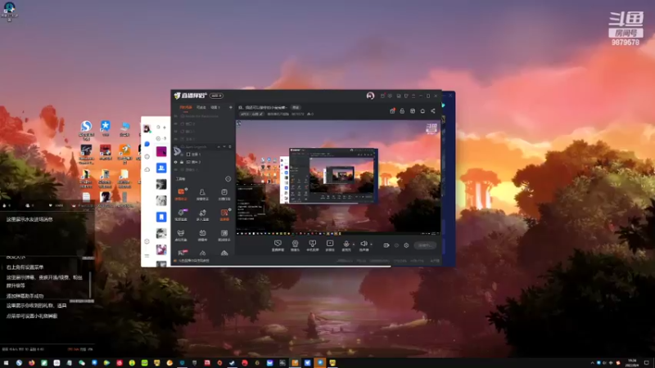Switch to the second scene tab
Screen dimensions: 655x368
click(x=201, y=107)
